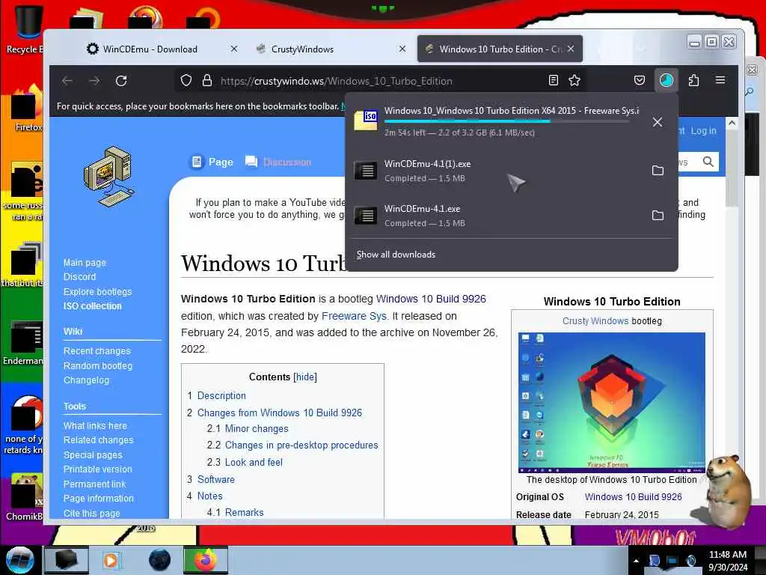This screenshot has width=766, height=575.
Task: Switch to the CrustyWindows tab
Action: pos(302,49)
